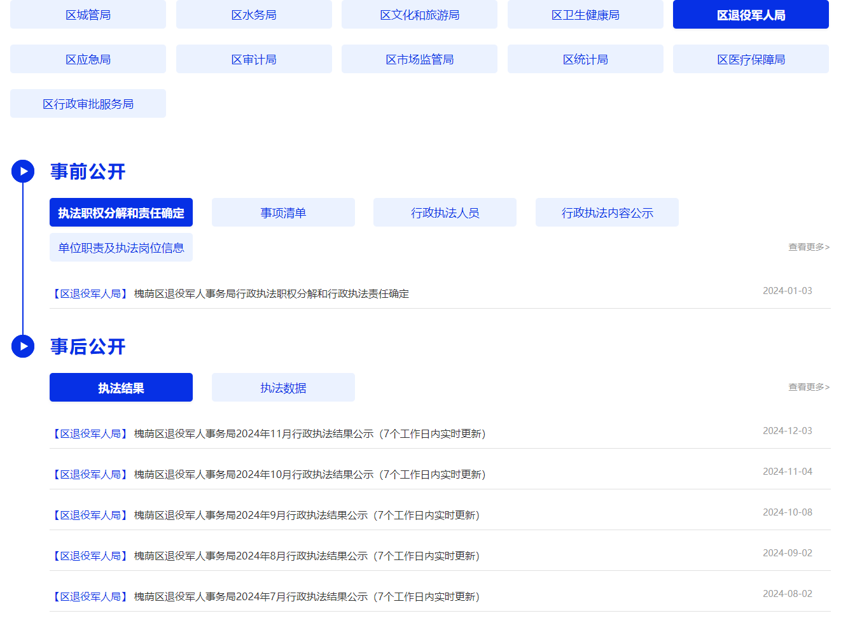The height and width of the screenshot is (618, 841).
Task: Select the 执法结果 category
Action: (x=121, y=388)
